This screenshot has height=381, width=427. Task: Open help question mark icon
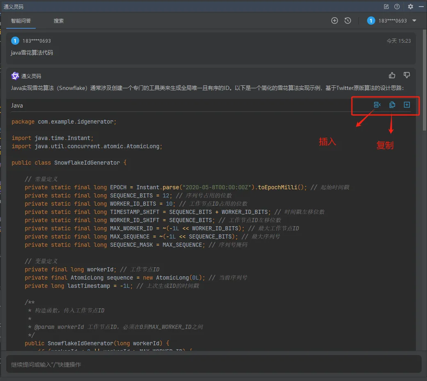click(x=397, y=7)
